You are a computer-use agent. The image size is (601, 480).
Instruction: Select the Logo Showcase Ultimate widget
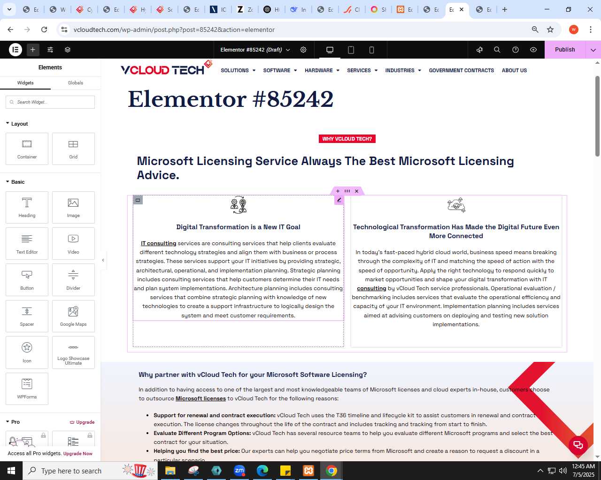click(x=73, y=352)
